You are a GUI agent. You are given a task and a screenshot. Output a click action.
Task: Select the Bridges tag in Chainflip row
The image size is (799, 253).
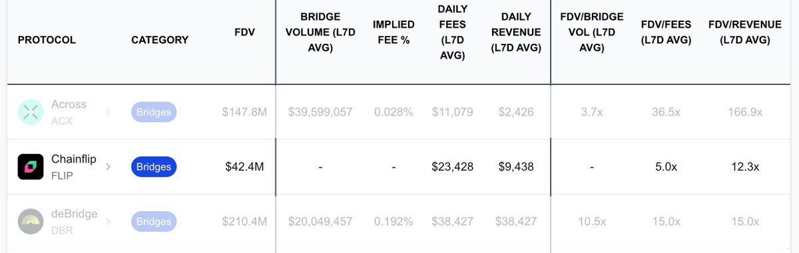(x=154, y=167)
